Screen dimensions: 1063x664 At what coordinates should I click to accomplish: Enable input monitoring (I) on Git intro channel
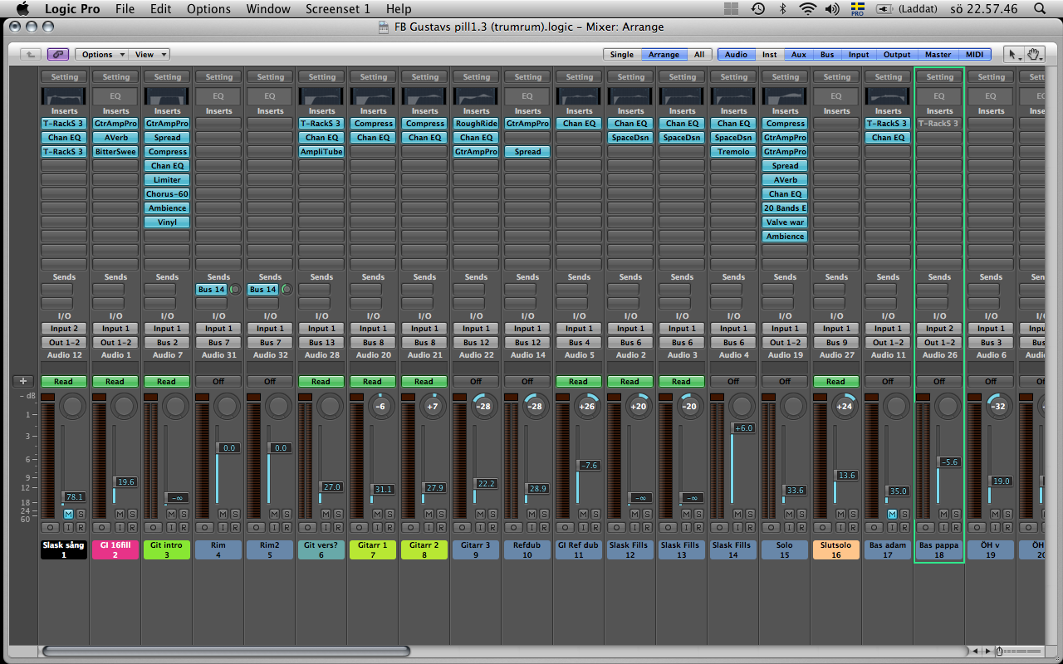tap(172, 527)
